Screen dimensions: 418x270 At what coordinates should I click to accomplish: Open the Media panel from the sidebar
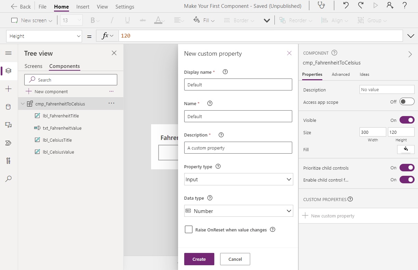point(9,125)
